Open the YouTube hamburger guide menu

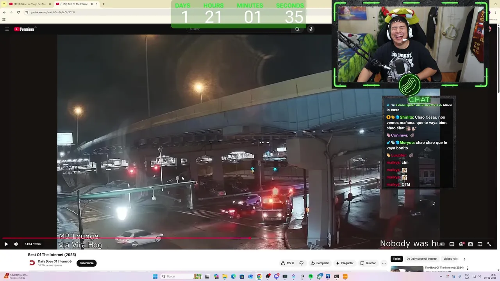point(7,29)
